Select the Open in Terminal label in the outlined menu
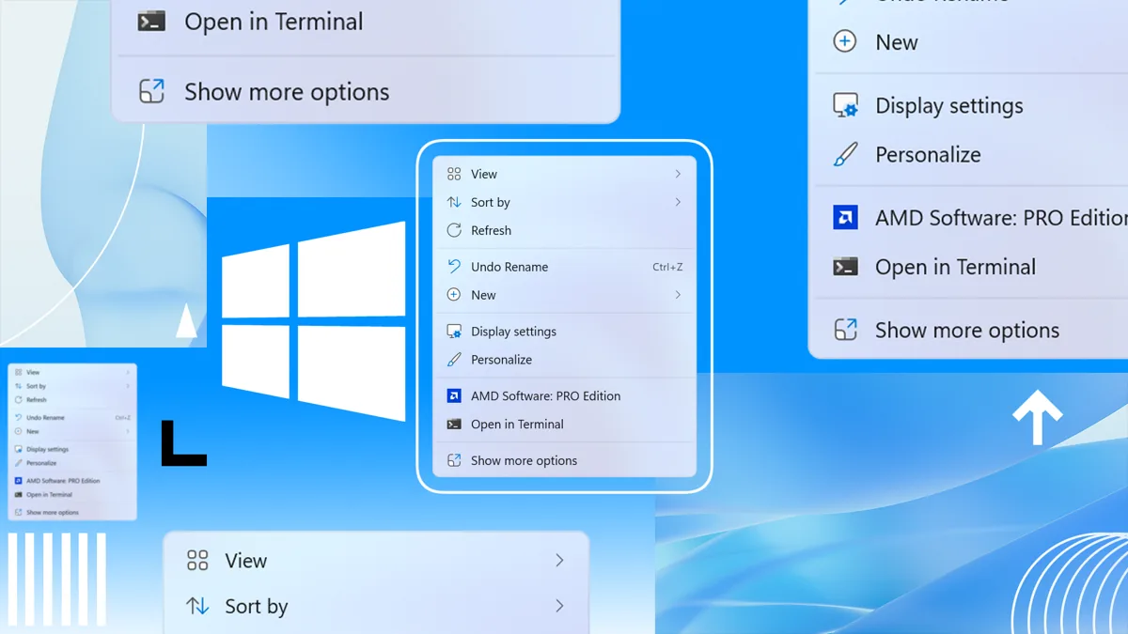 [x=517, y=425]
